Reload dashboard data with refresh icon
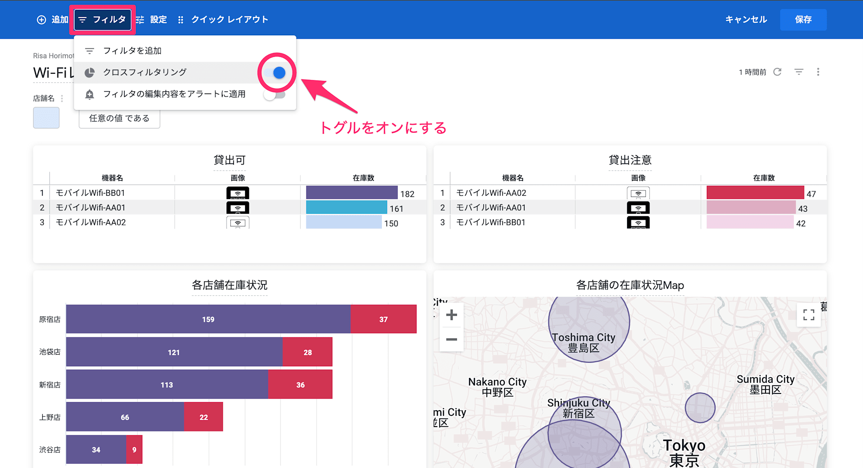Image resolution: width=863 pixels, height=468 pixels. [x=778, y=72]
